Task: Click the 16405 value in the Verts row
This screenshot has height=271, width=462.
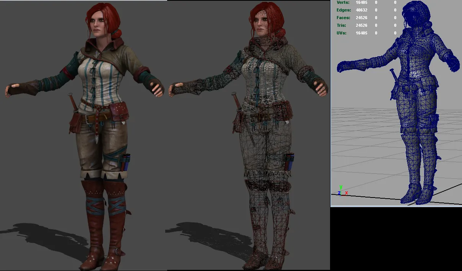Action: (361, 3)
